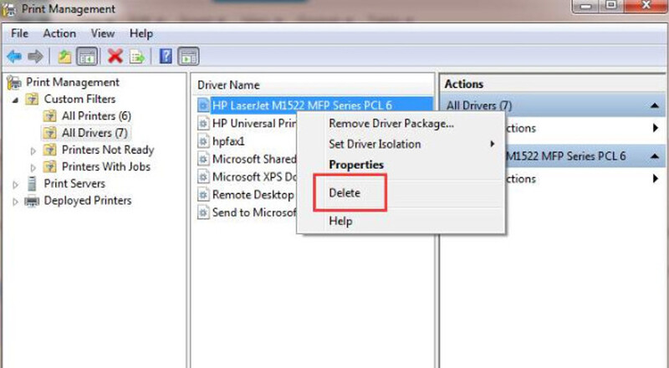Screen dimensions: 669x368
Task: Click the Print Management root node icon
Action: (14, 83)
